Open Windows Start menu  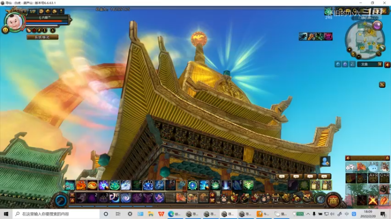pos(6,214)
